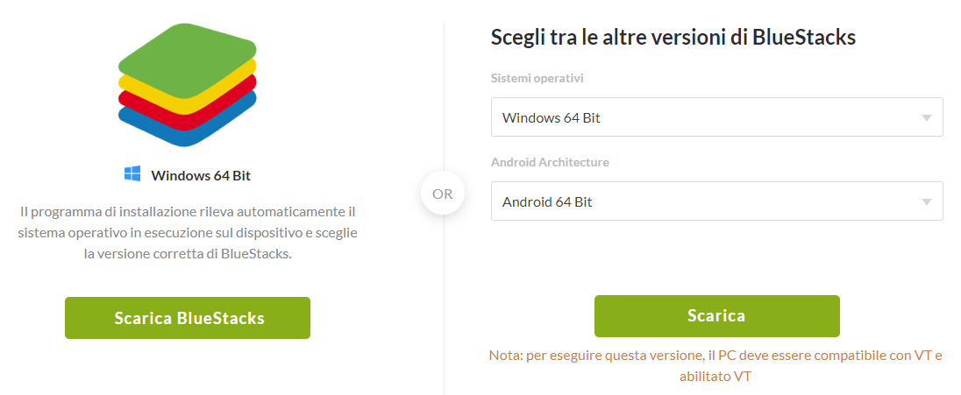Click the Scegli tra le altre versioni heading
Viewport: 961px width, 395px height.
tap(673, 38)
